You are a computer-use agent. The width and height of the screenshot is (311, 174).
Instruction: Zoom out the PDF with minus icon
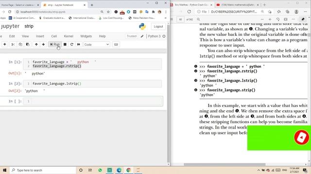pyautogui.click(x=262, y=19)
